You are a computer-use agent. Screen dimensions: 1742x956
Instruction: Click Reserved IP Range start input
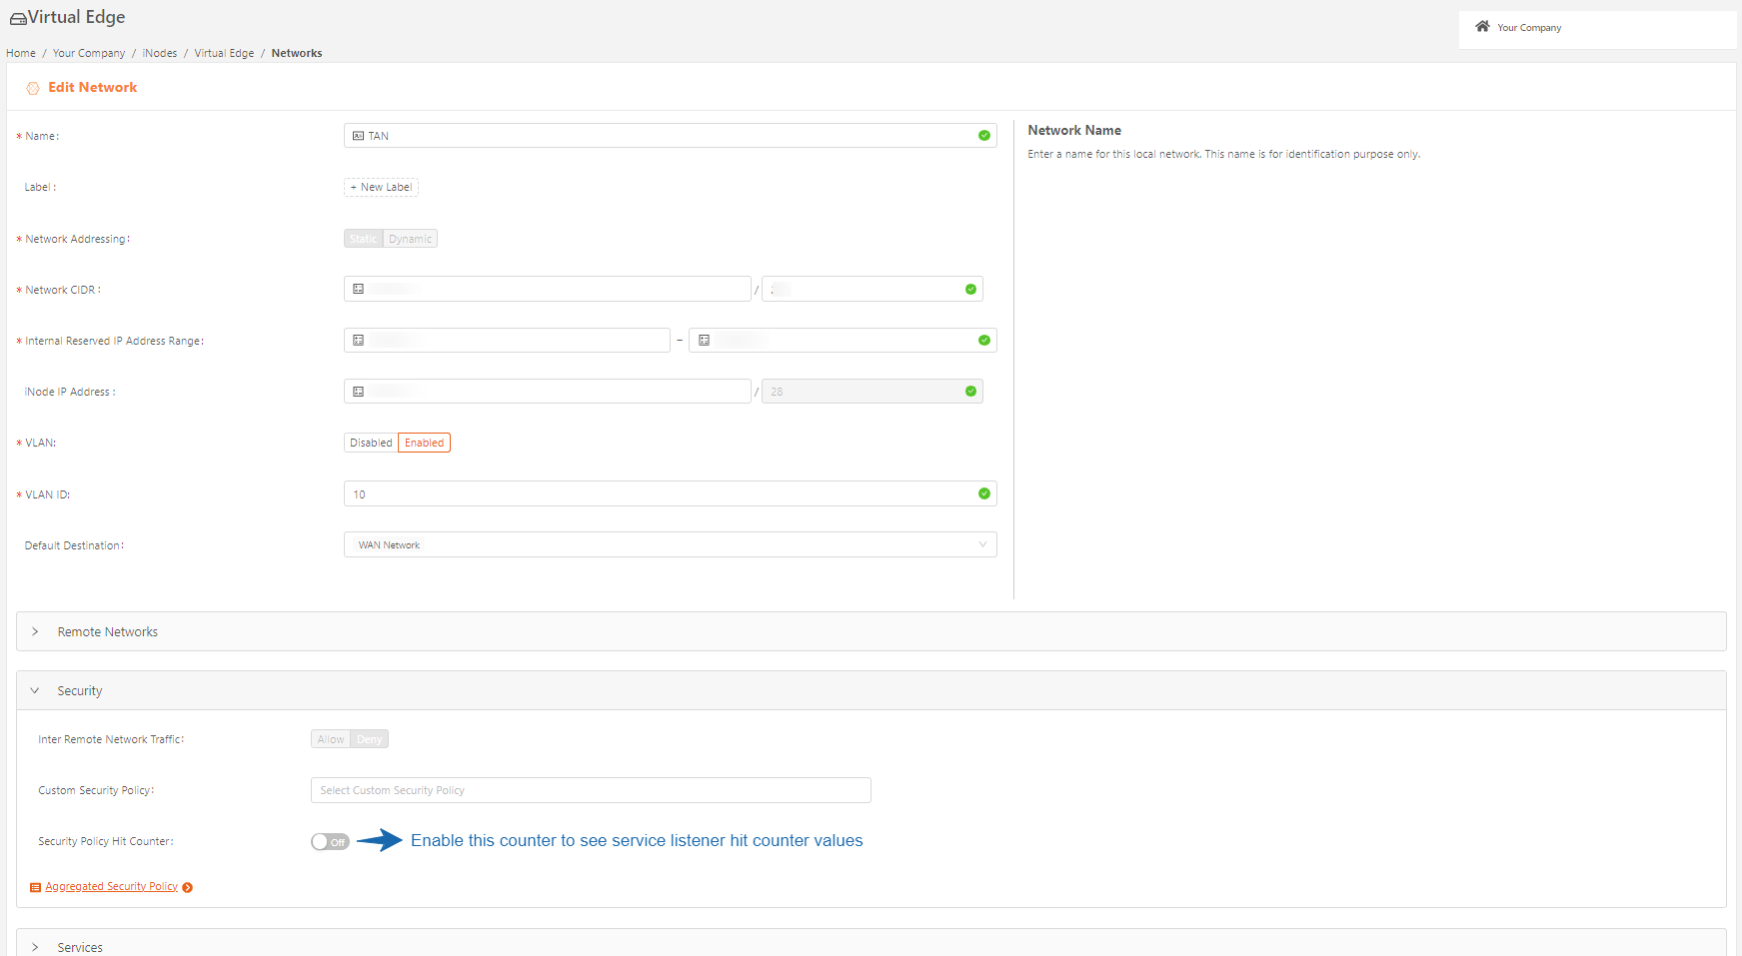pyautogui.click(x=507, y=341)
